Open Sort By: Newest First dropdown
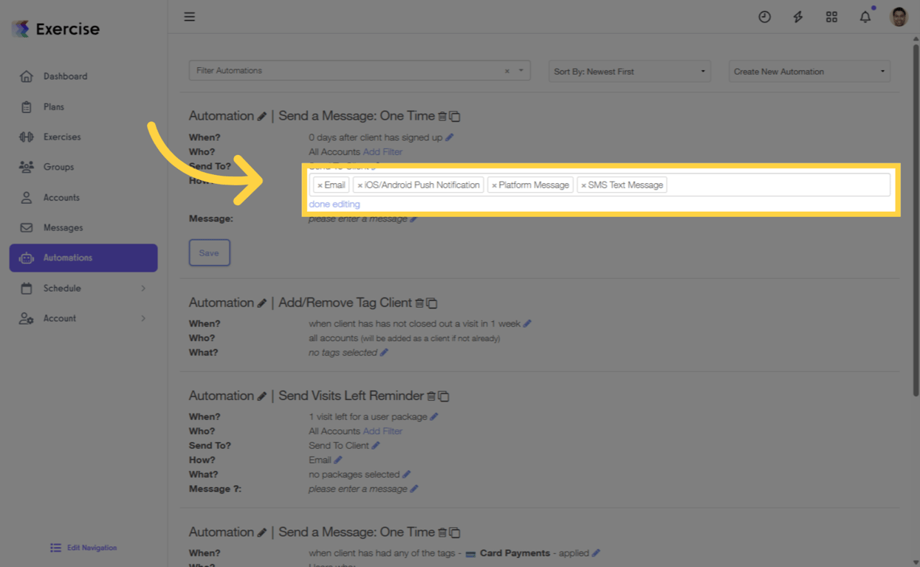 pos(629,72)
